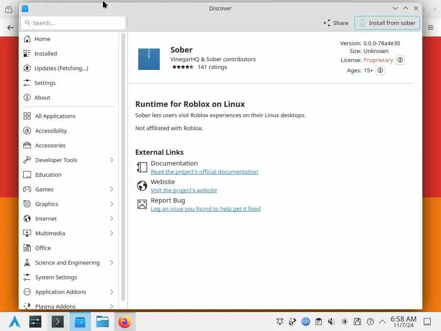
Task: Open Discover Settings in sidebar
Action: point(69,83)
